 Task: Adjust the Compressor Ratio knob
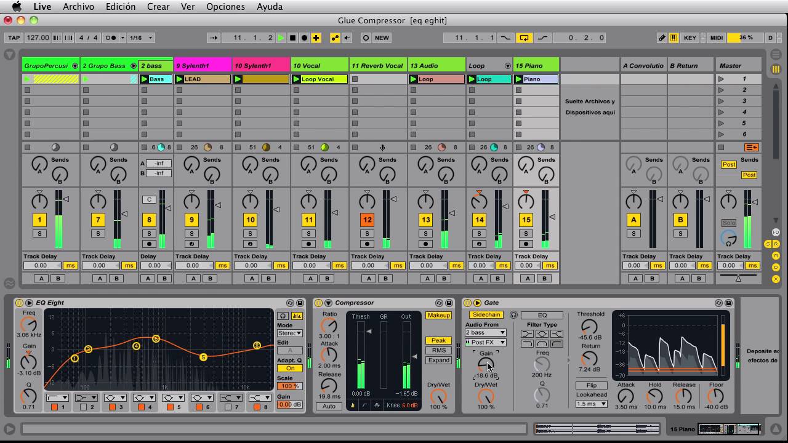[329, 325]
